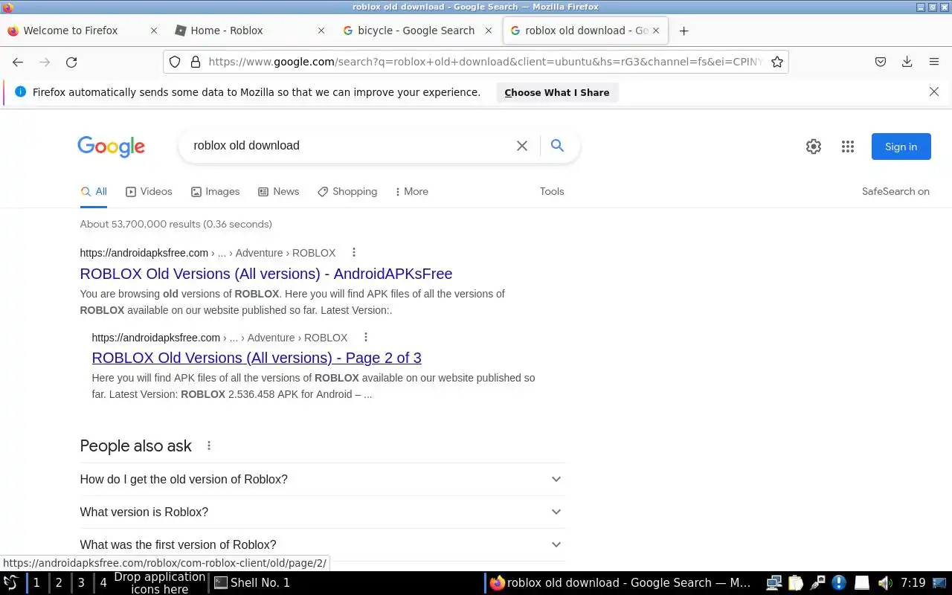Switch to workspace 4 on taskbar
Image resolution: width=952 pixels, height=595 pixels.
click(103, 583)
